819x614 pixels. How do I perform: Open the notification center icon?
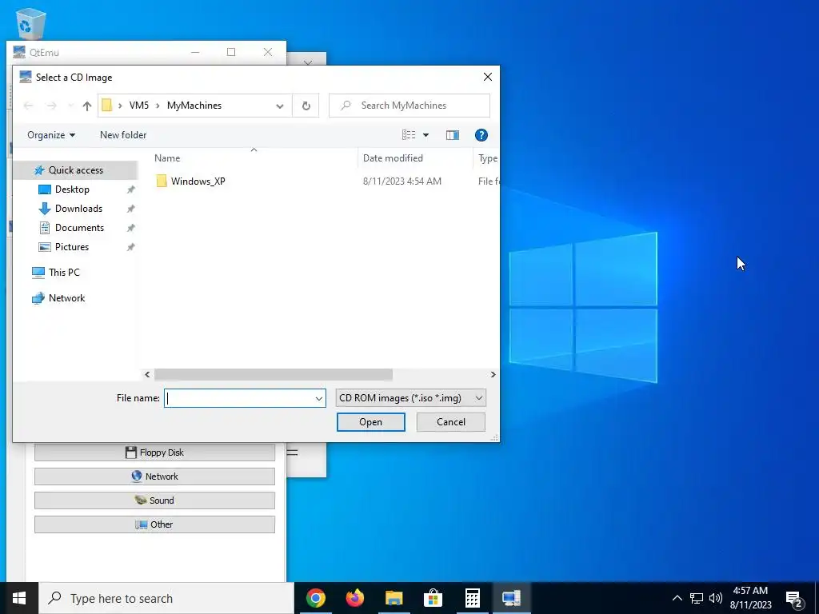pos(794,598)
